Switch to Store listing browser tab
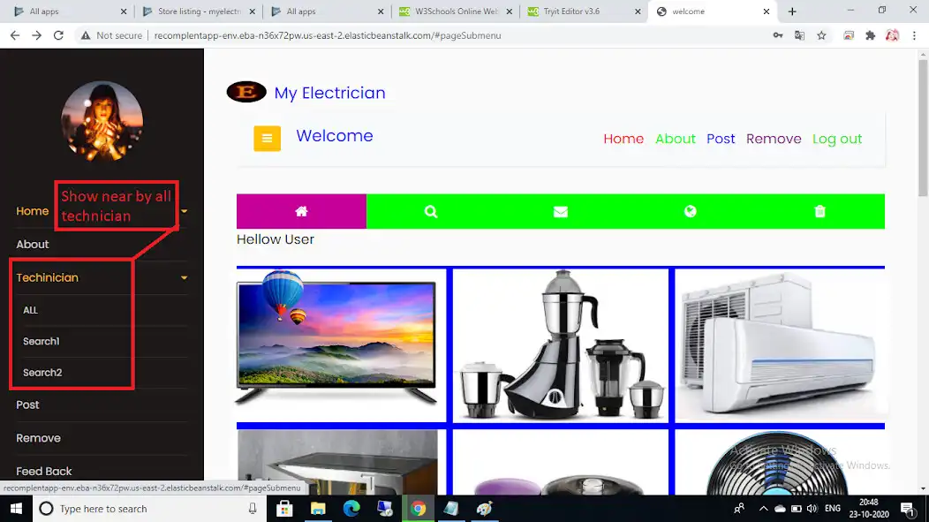The image size is (929, 522). pyautogui.click(x=199, y=11)
